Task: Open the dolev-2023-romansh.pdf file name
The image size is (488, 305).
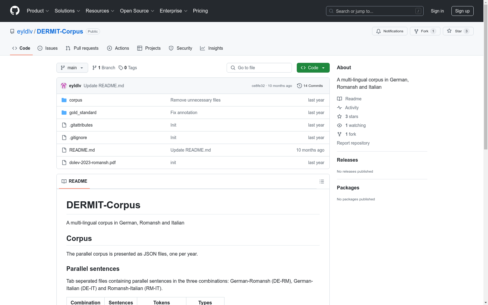Action: [92, 163]
